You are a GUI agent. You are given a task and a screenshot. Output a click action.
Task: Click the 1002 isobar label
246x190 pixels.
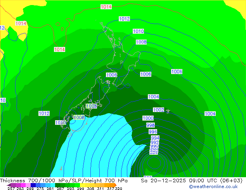click(x=158, y=110)
